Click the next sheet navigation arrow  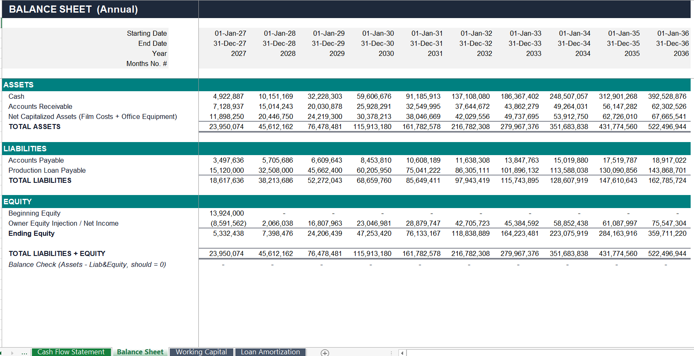coord(12,353)
